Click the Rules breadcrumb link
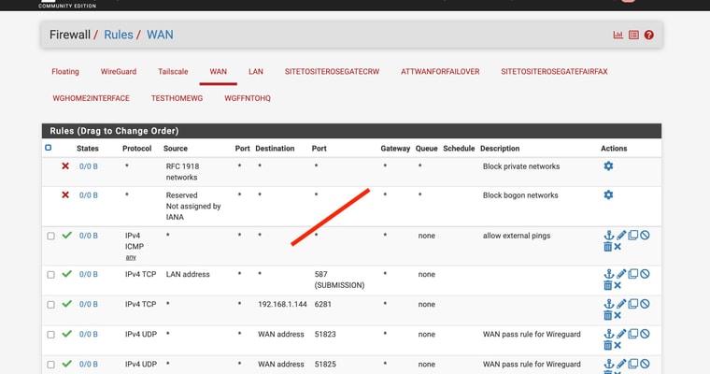Viewport: 710px width, 374px height. coord(118,35)
